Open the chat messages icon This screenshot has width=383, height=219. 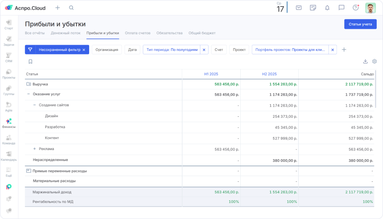341,8
